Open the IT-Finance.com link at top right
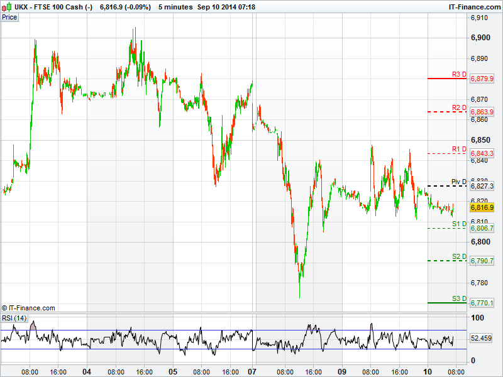 474,6
